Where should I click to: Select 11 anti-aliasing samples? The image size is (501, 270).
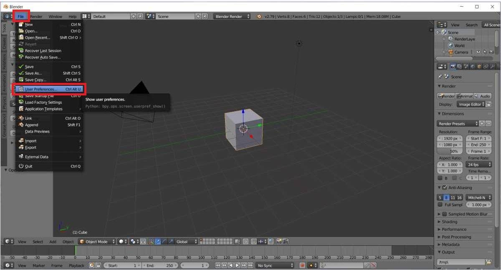pos(453,197)
